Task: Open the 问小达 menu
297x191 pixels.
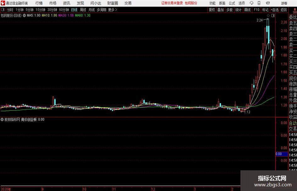Action: pos(96,3)
